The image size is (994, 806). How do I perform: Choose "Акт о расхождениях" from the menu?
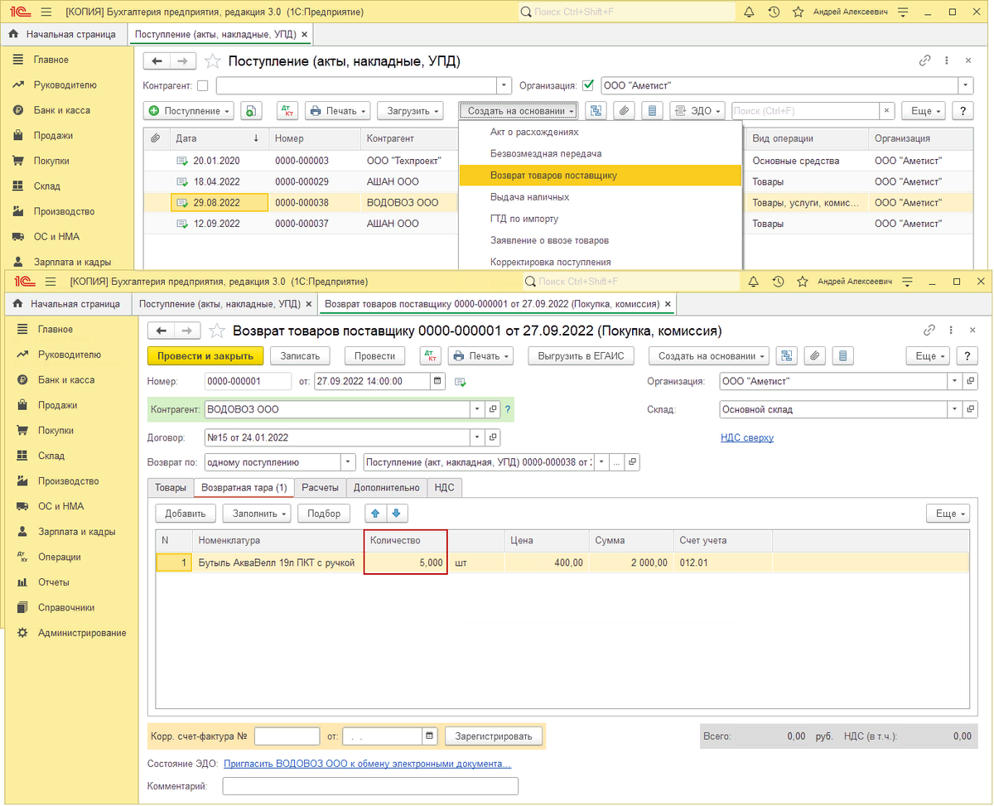pyautogui.click(x=601, y=132)
